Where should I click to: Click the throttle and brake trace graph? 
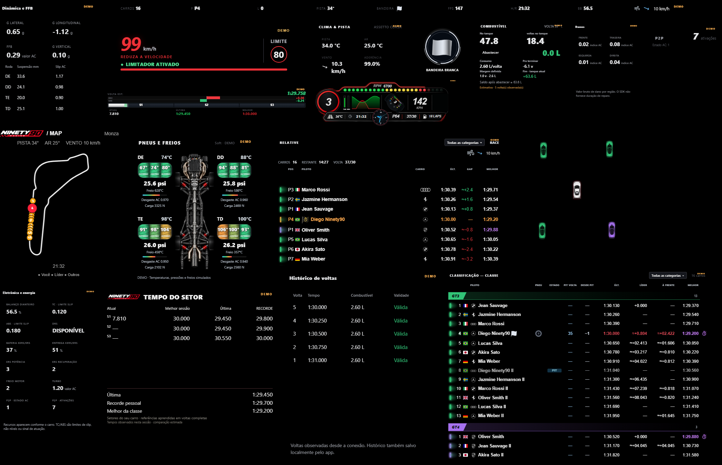click(365, 102)
